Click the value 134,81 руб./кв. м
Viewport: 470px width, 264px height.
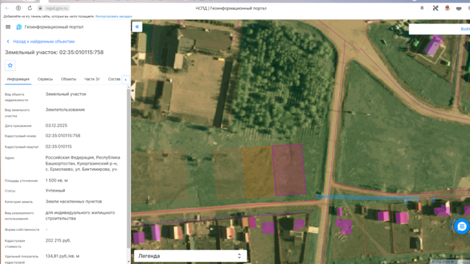point(62,256)
